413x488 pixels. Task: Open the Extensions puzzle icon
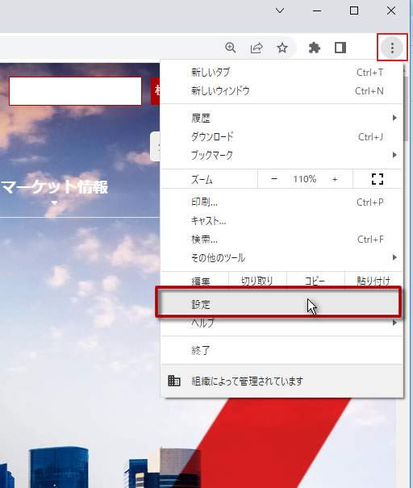tap(315, 48)
